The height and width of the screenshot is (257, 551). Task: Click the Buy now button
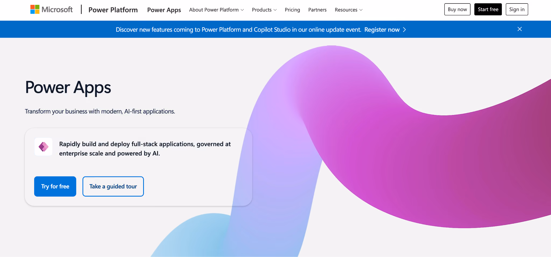457,9
